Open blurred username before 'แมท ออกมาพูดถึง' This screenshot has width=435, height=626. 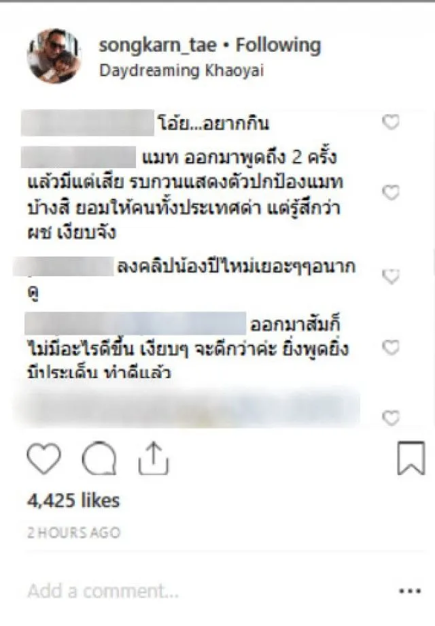click(78, 157)
